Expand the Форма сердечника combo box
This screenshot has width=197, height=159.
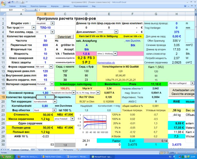pos(51,66)
